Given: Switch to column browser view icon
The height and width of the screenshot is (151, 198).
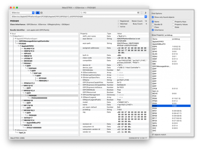Looking at the screenshot, I should tap(42, 12).
